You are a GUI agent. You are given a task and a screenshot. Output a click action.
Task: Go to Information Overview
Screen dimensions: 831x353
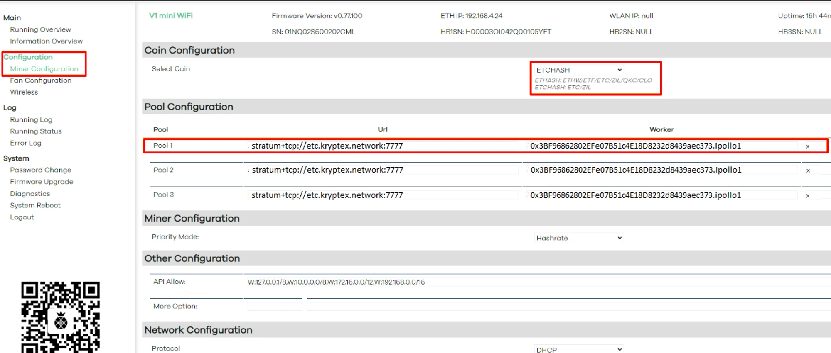(46, 41)
